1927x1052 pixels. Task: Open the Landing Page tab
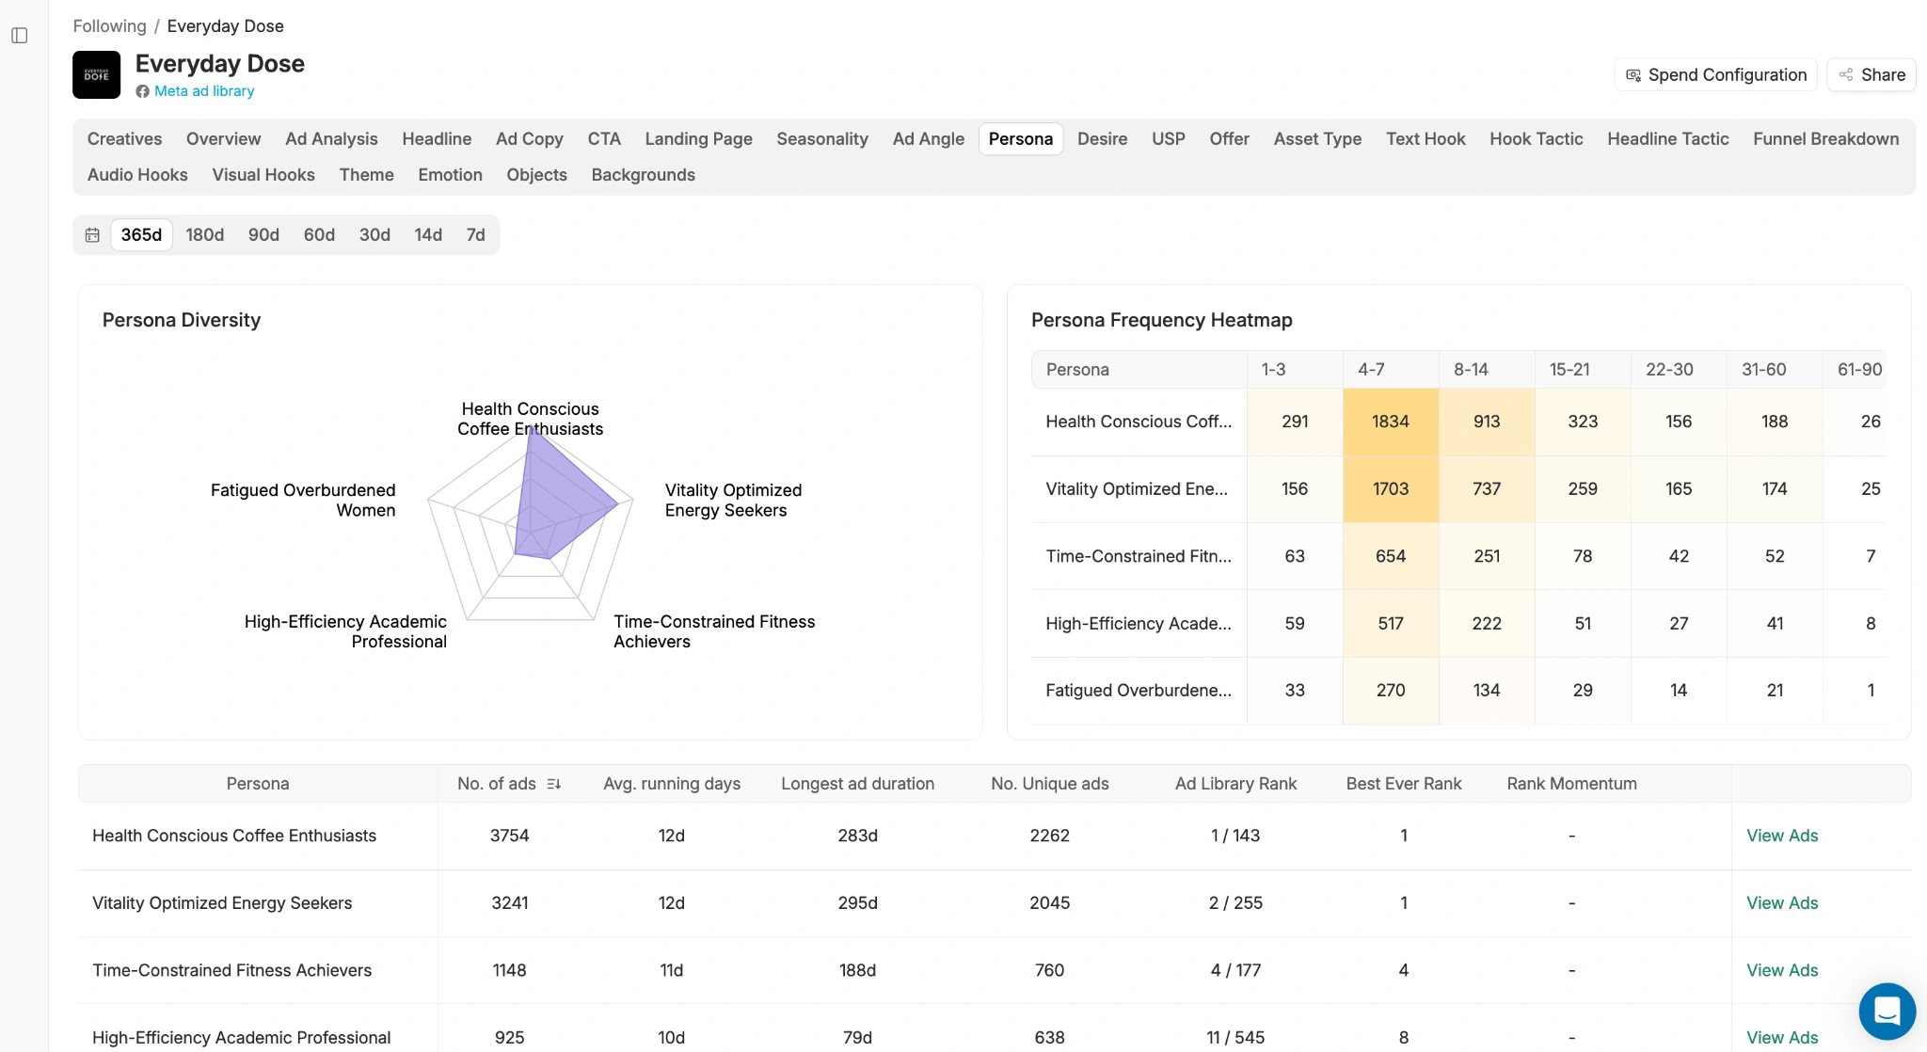tap(698, 139)
